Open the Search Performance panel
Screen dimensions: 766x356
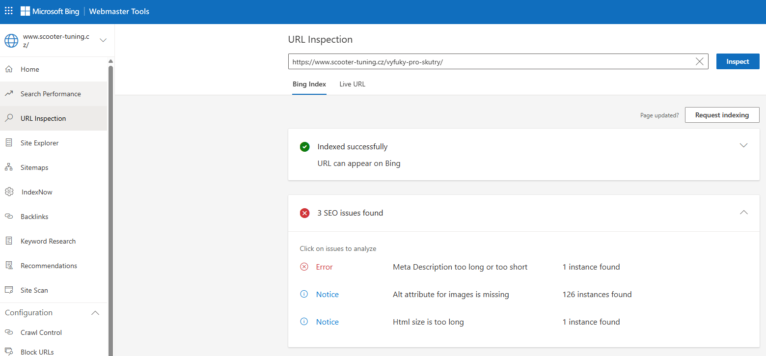(x=51, y=93)
